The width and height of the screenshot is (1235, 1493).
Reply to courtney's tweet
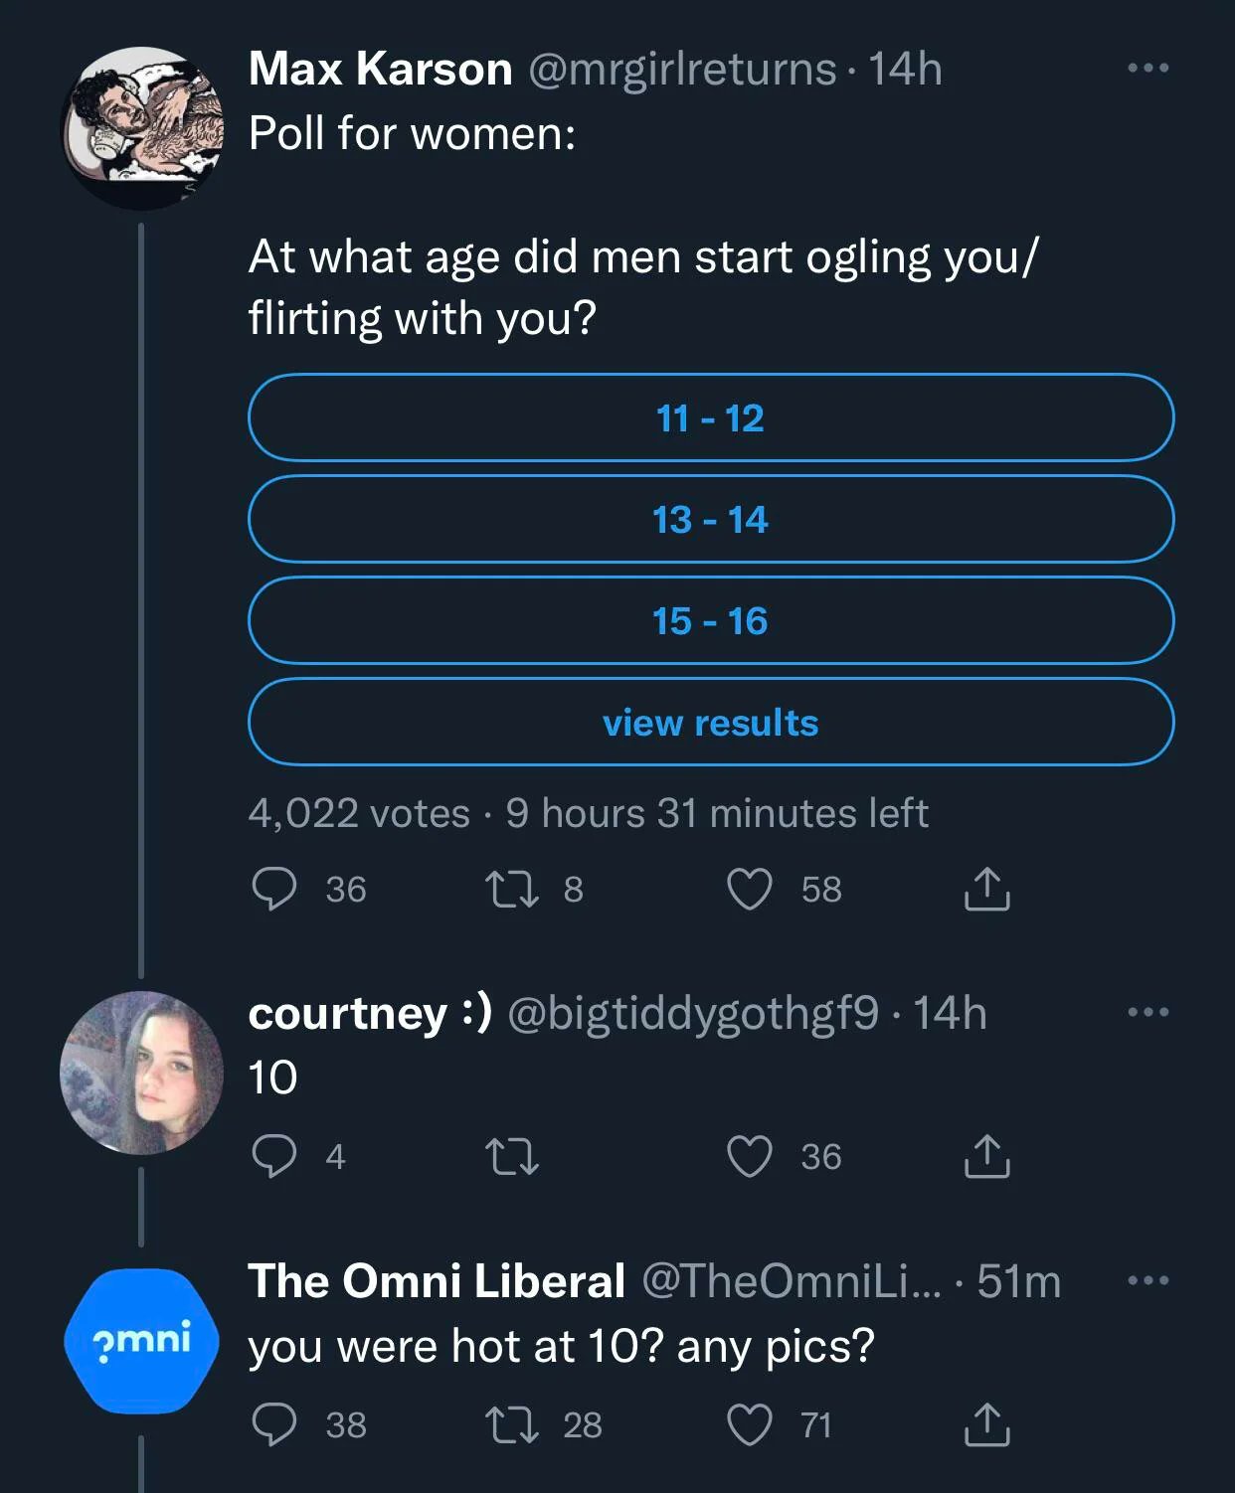(273, 1156)
